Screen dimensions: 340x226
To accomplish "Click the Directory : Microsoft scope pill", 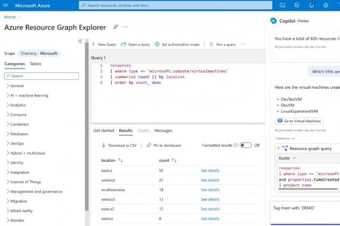I will [39, 53].
